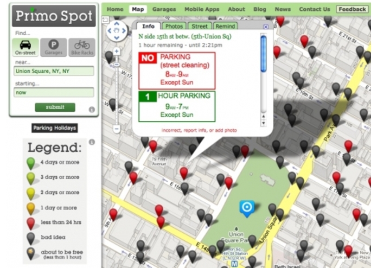The image size is (377, 268).
Task: Click the N side 15th st address heading
Action: 184,36
